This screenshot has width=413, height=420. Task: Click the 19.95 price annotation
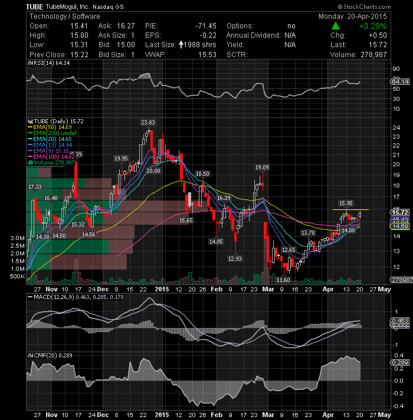[x=121, y=159]
